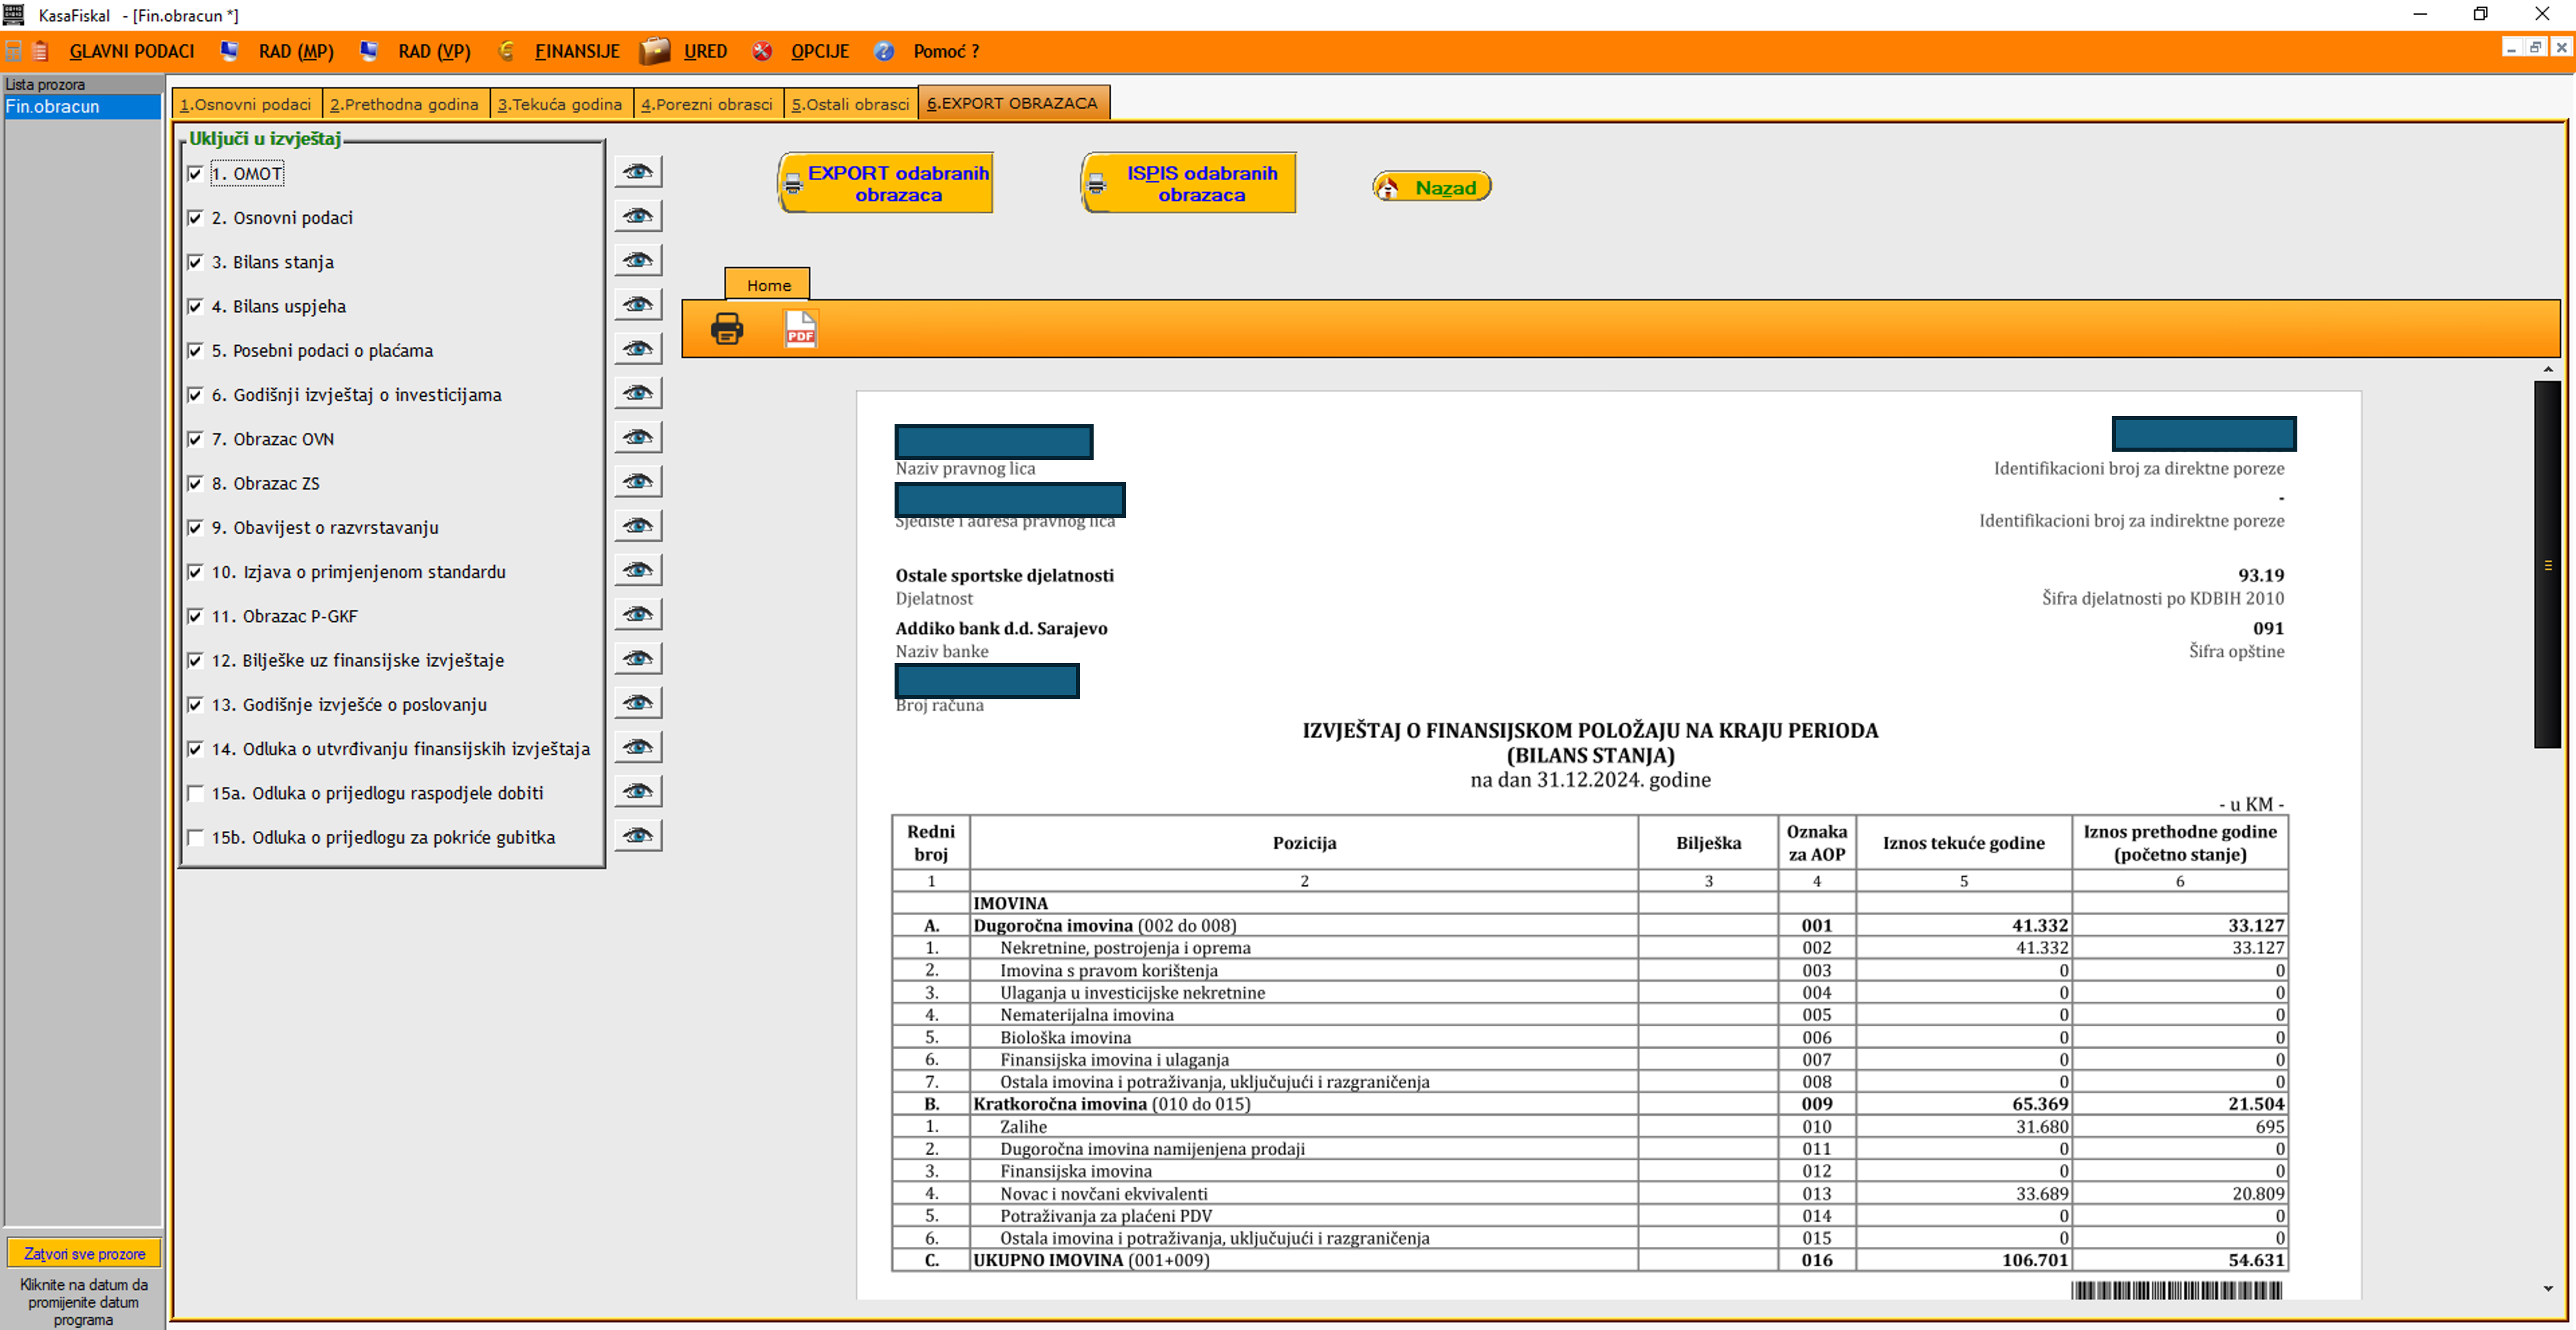Uncheck the 1. OMOT checkbox
2576x1330 pixels.
tap(196, 174)
